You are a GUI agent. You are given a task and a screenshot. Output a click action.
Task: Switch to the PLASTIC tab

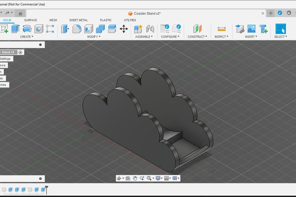click(106, 20)
